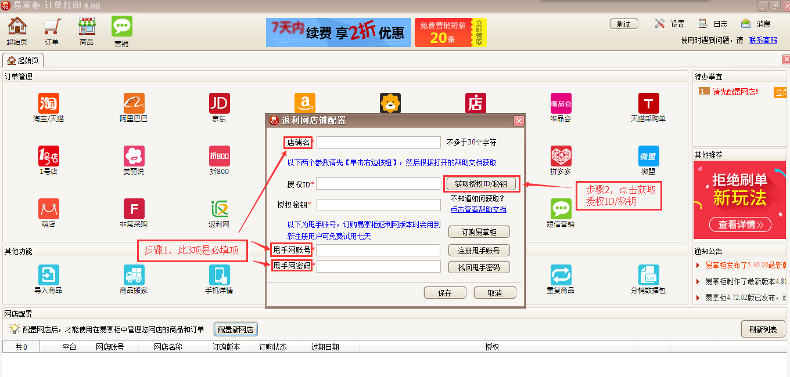Select the 折800 platform icon
790x377 pixels.
coord(219,156)
